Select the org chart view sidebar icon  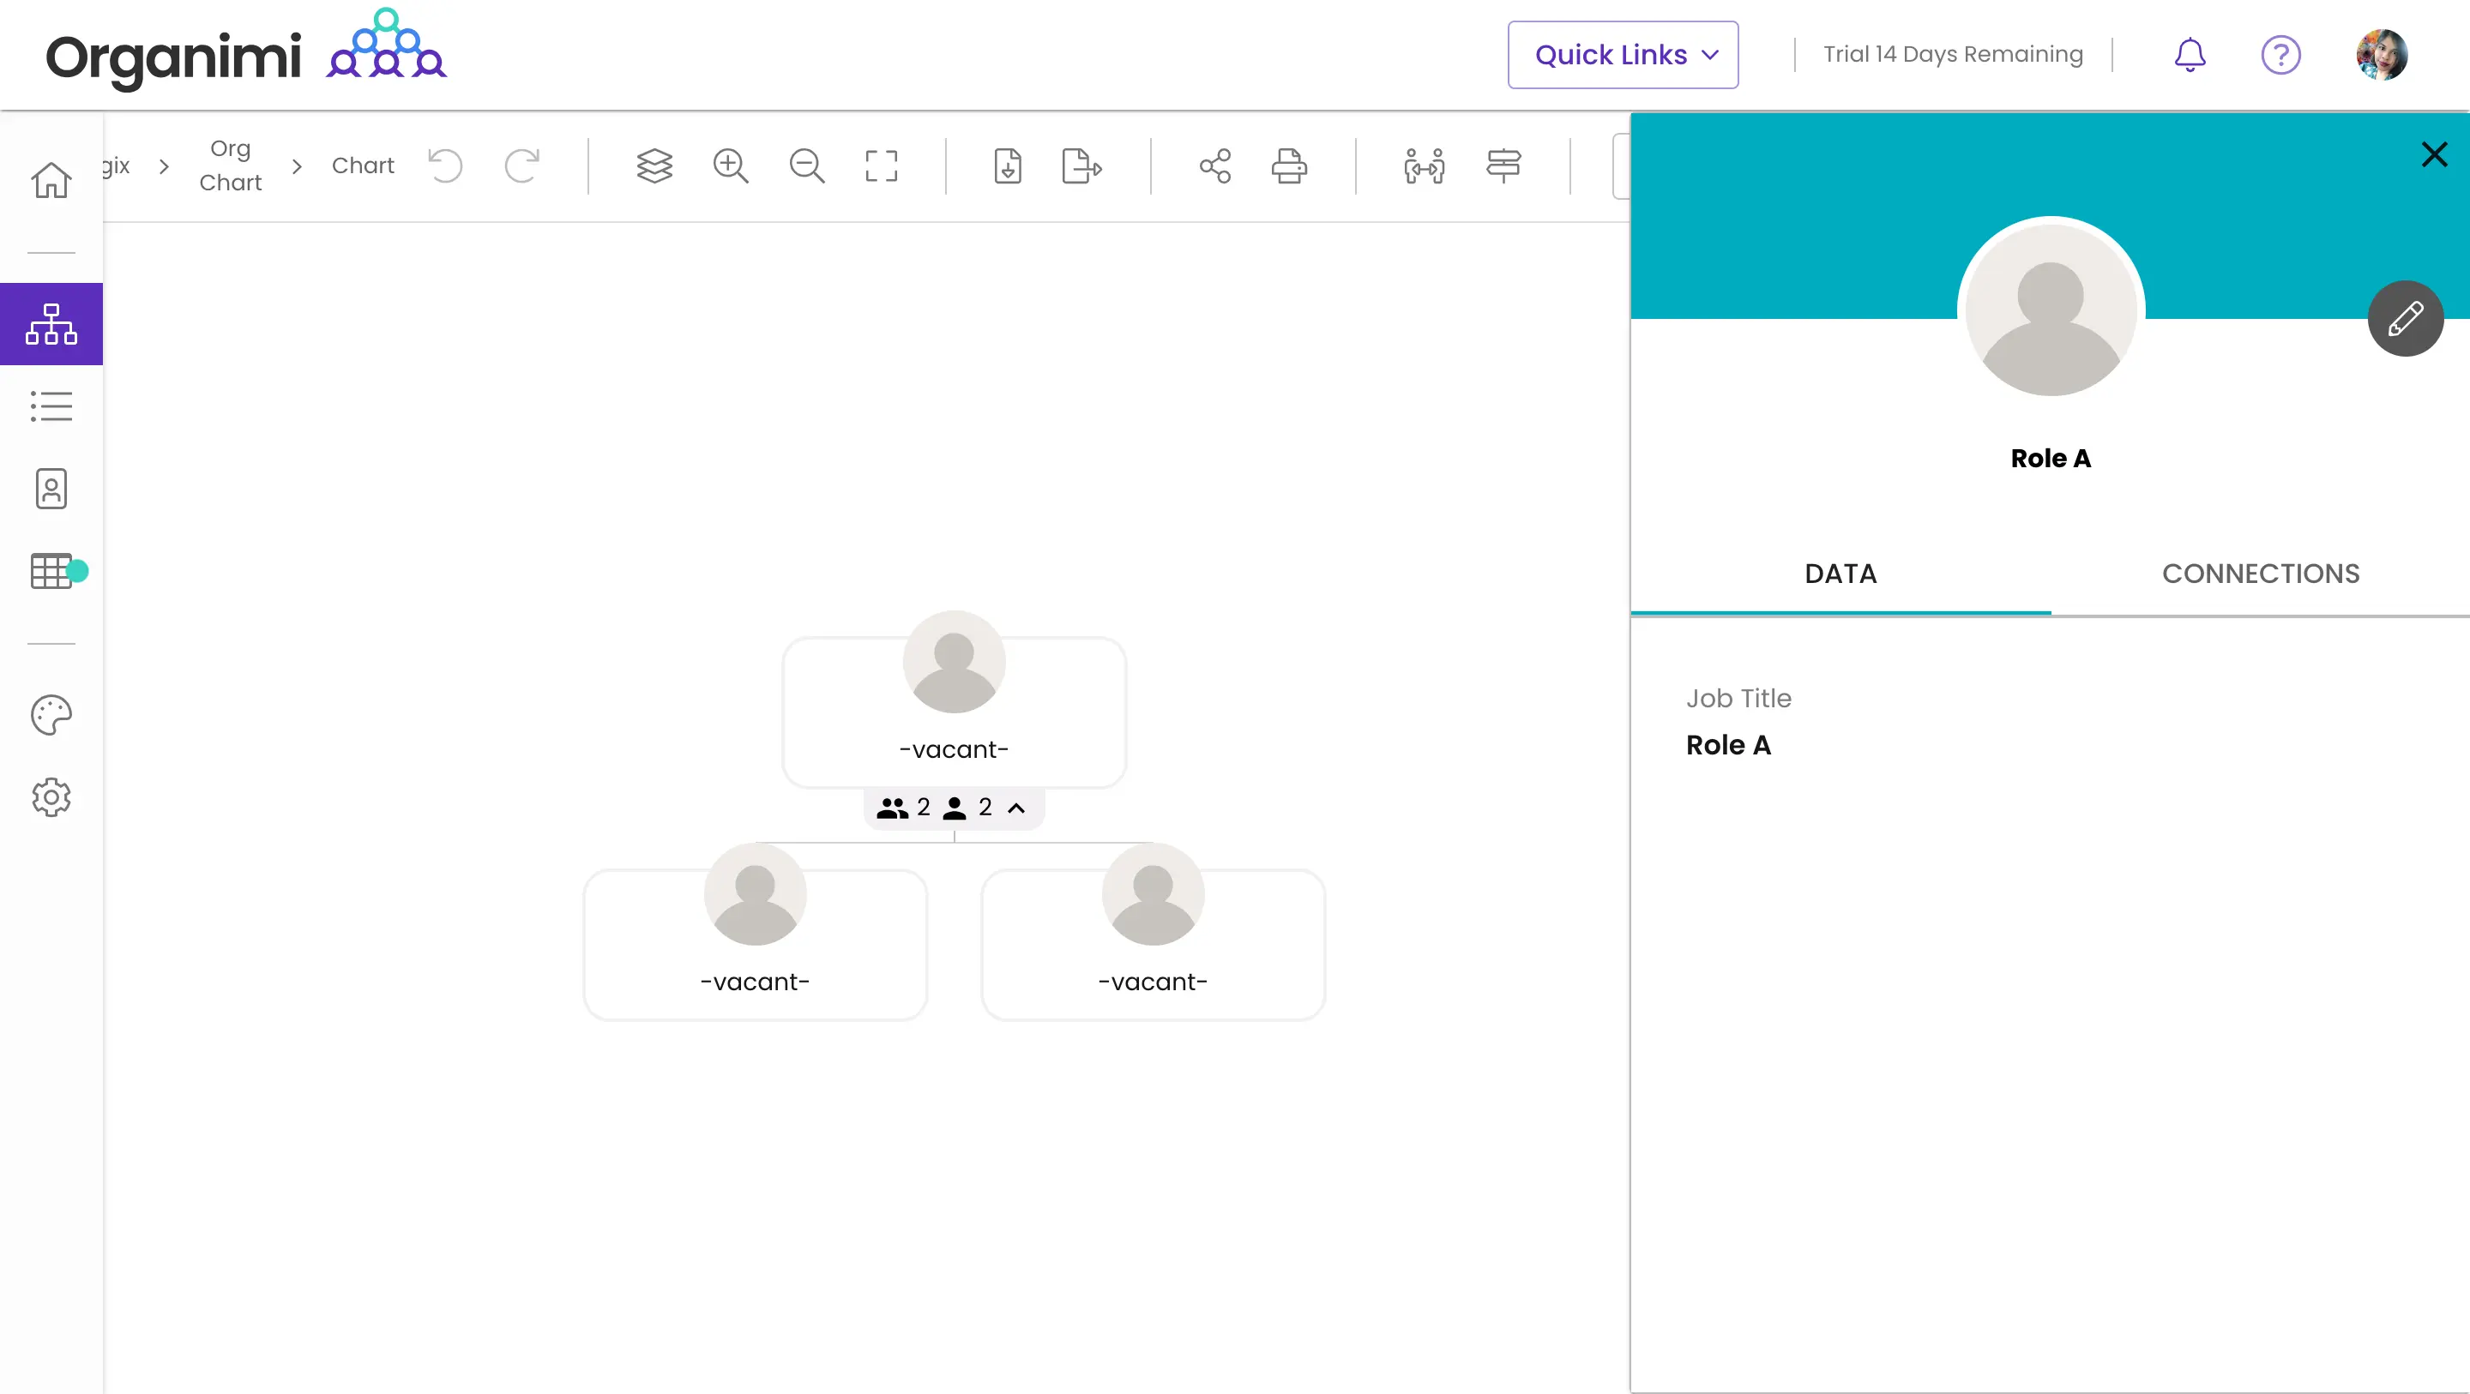click(x=51, y=324)
